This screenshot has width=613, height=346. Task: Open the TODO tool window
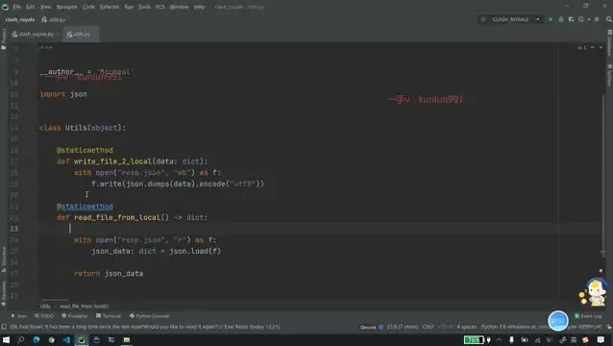click(44, 315)
